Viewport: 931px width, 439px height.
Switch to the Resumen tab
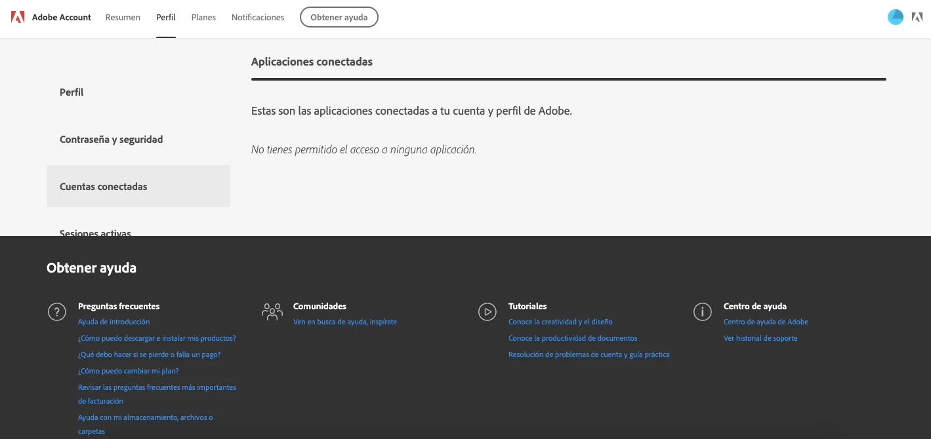point(123,18)
